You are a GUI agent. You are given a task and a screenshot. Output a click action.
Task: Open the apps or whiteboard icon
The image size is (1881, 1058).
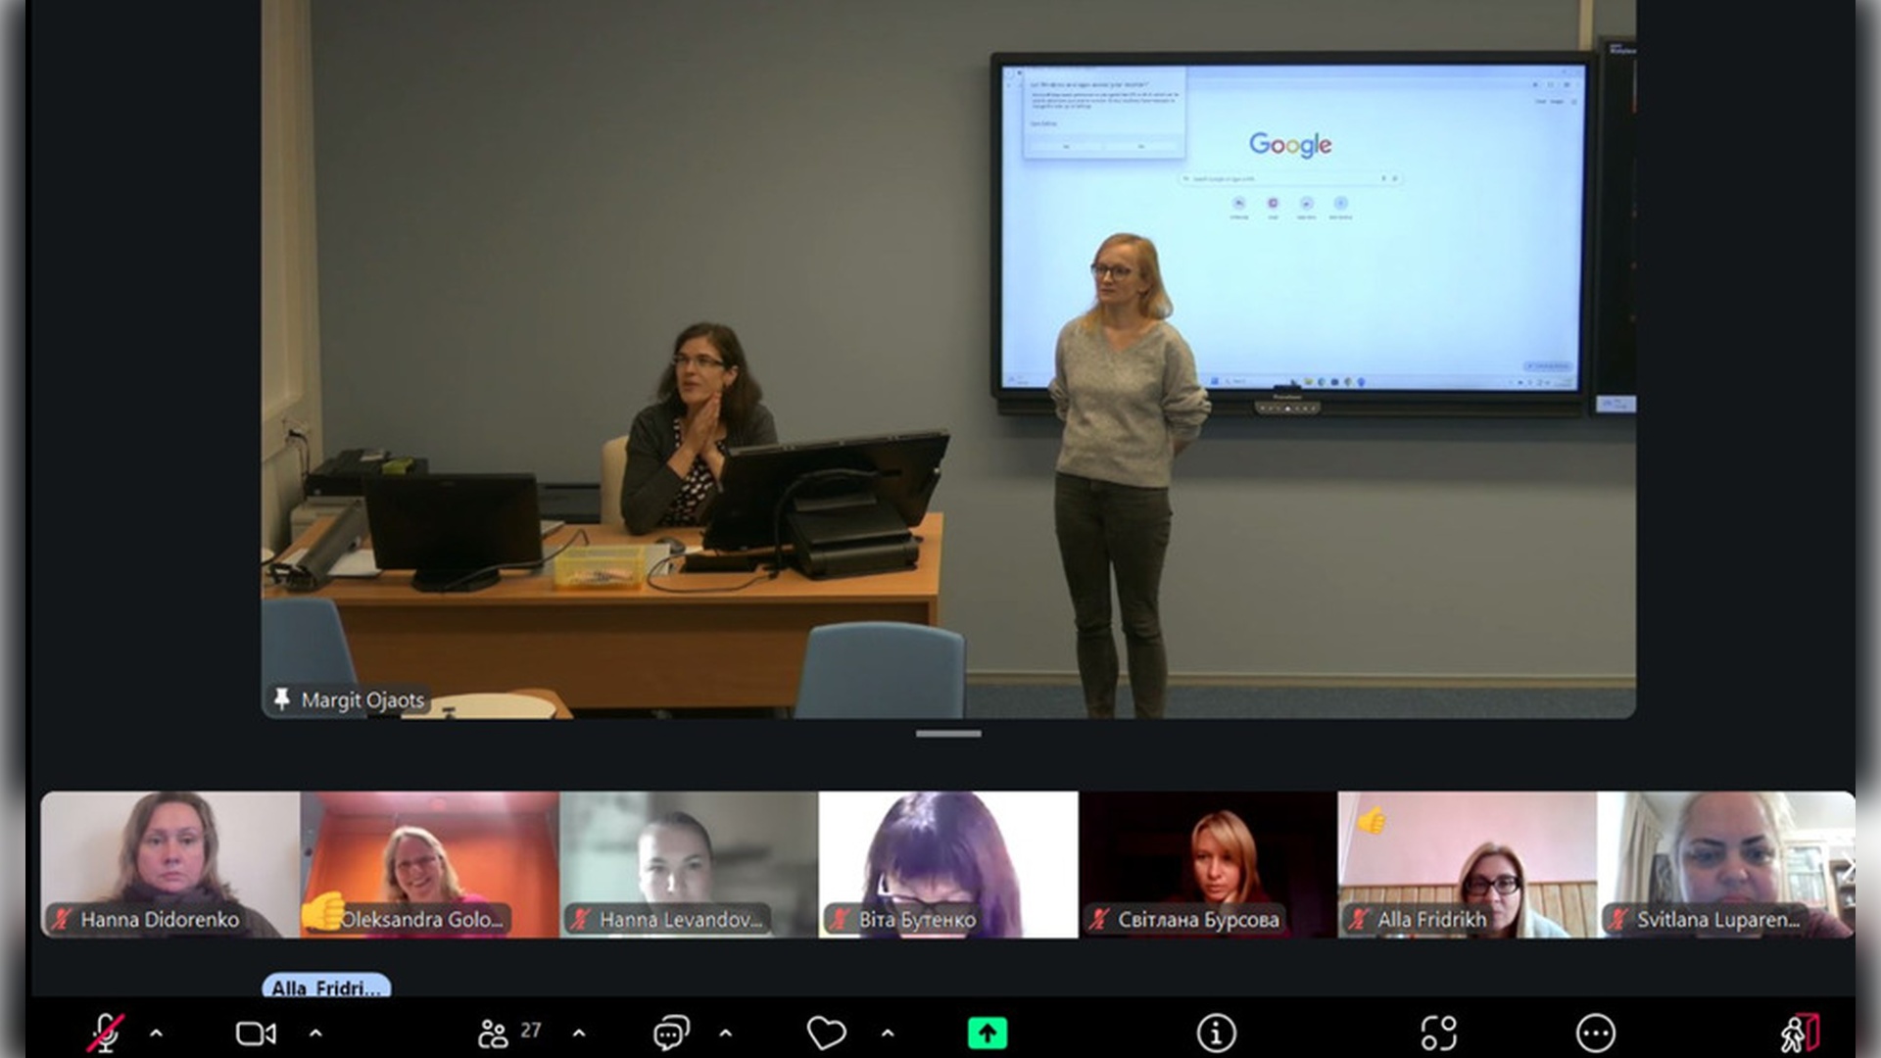click(1438, 1033)
